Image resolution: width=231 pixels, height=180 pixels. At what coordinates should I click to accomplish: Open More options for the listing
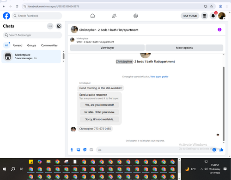click(x=184, y=48)
